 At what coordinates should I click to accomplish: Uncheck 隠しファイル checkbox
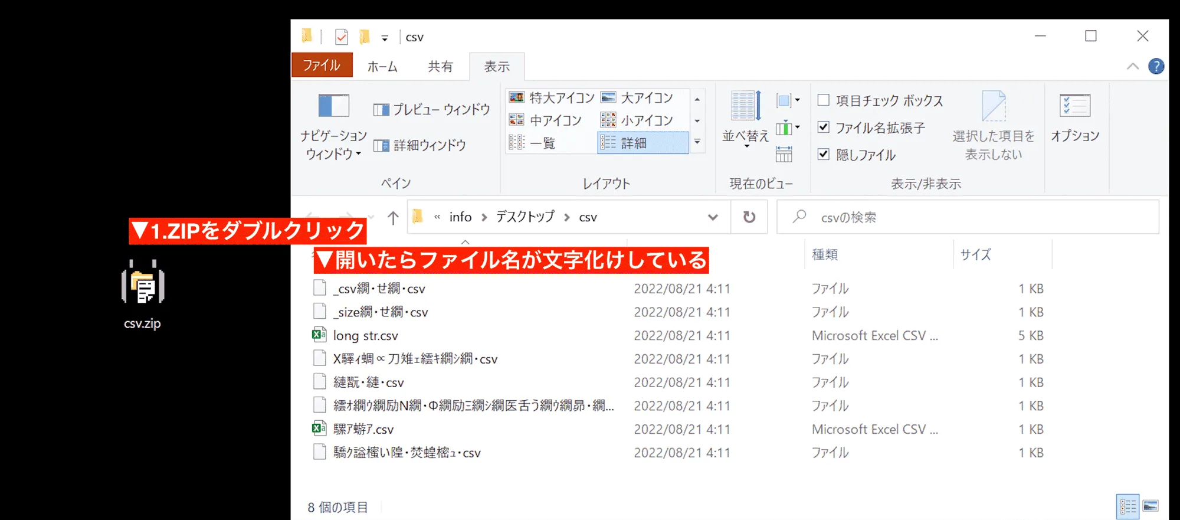[824, 154]
